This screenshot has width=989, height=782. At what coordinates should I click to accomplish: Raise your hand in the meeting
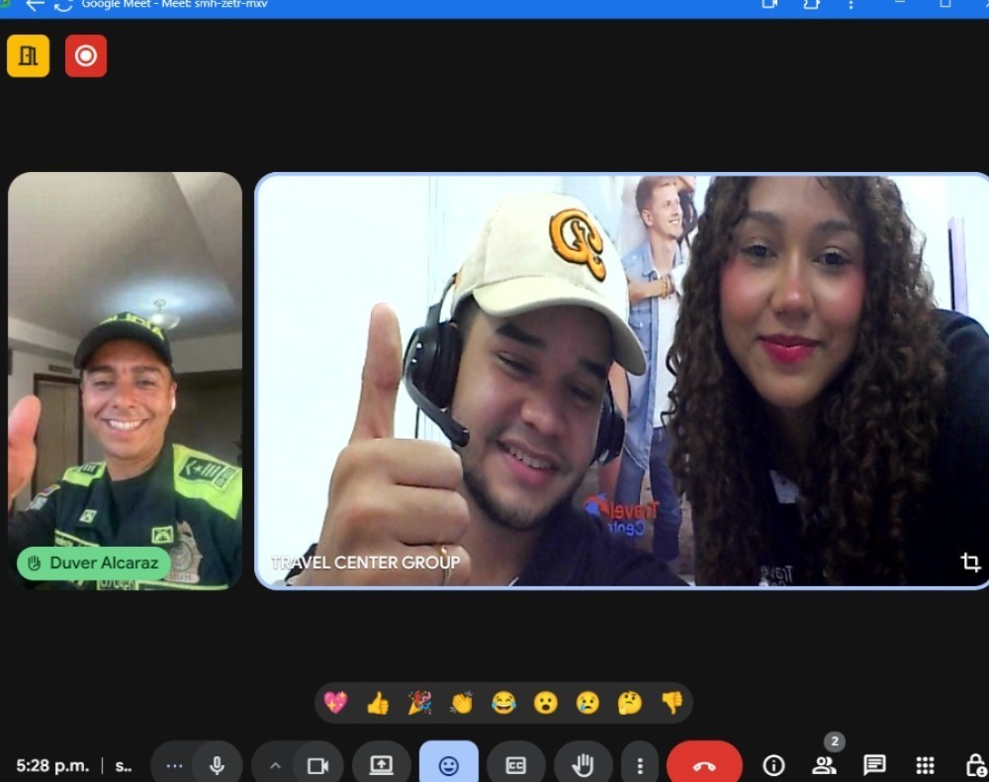583,765
